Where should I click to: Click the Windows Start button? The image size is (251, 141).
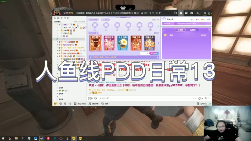(x=3, y=138)
